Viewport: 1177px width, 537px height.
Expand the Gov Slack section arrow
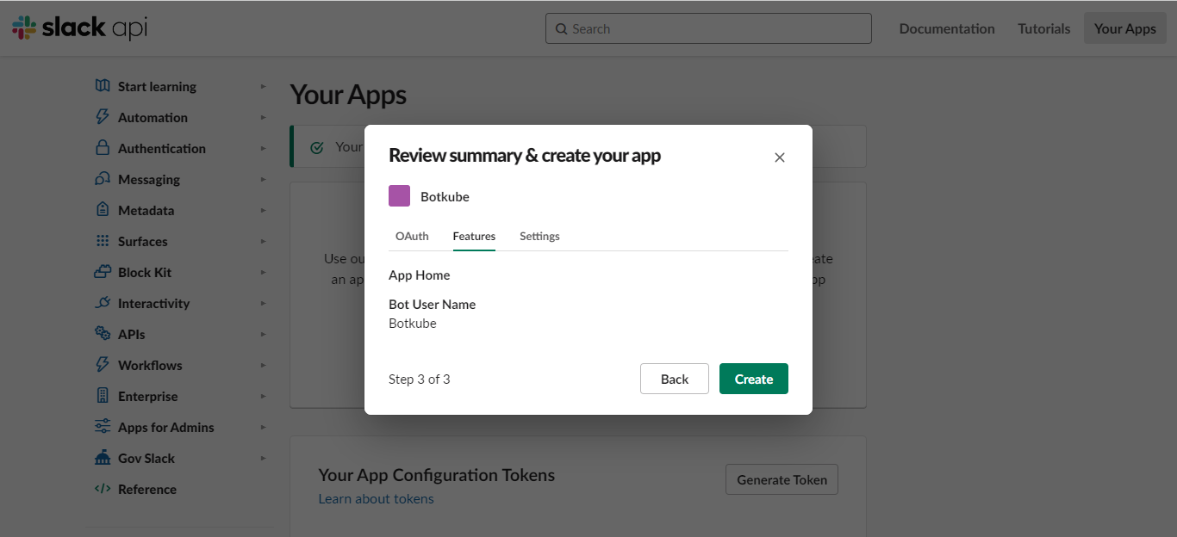(x=264, y=458)
